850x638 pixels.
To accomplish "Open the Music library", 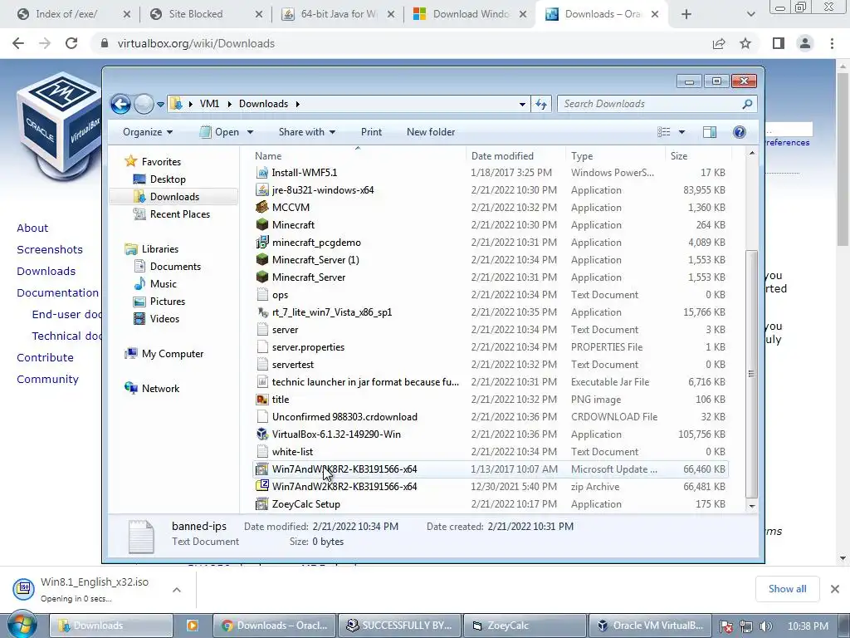I will (164, 284).
